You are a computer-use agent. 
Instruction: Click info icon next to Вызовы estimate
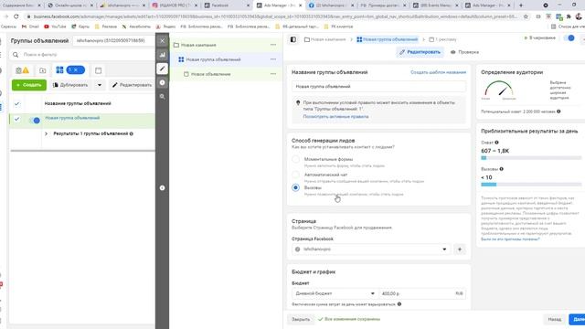502,169
